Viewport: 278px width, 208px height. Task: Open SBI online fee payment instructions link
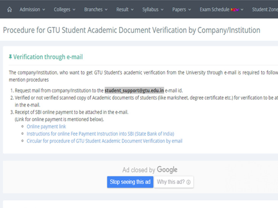[100, 134]
